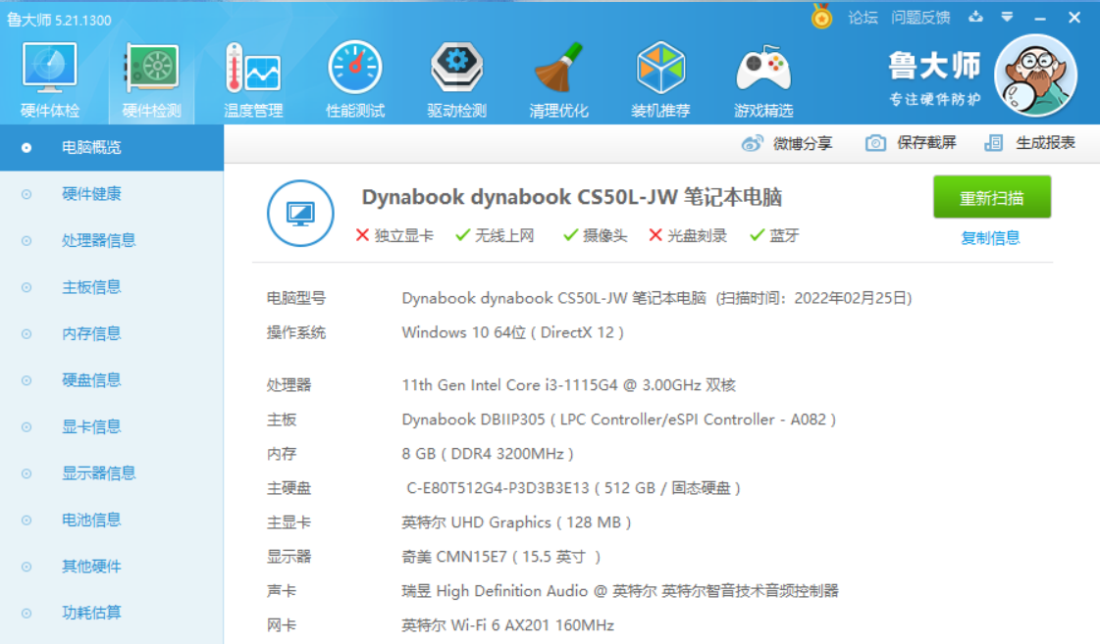Open the 清理优化 cleanup optimization tool
Image resolution: width=1100 pixels, height=644 pixels.
pos(559,74)
